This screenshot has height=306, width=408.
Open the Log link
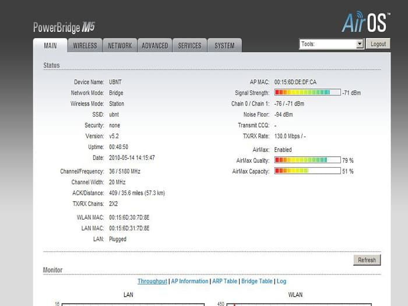tap(282, 282)
